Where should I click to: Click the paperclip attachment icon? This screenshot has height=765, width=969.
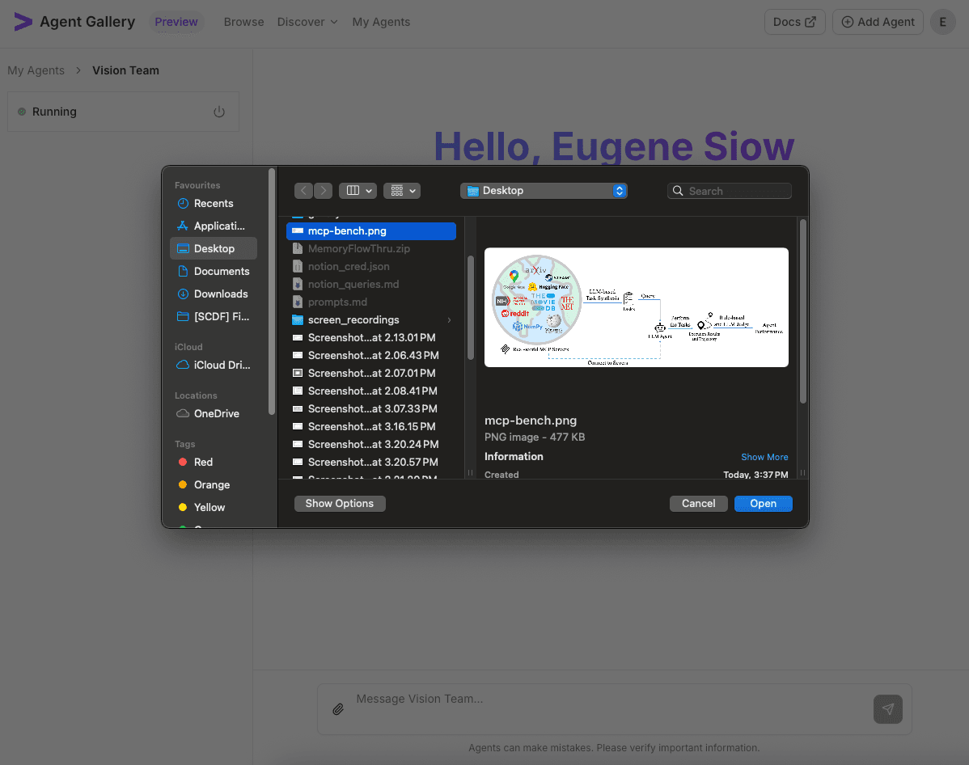click(x=338, y=709)
